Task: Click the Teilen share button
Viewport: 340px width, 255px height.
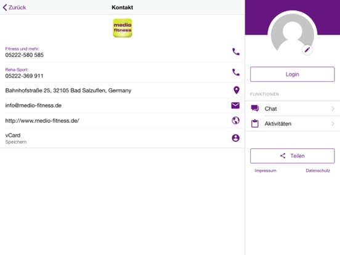Action: click(293, 156)
